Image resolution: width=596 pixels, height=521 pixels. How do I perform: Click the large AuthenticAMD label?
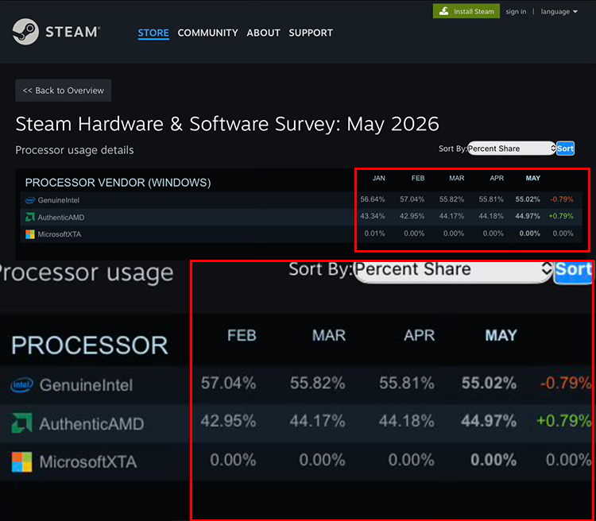click(x=91, y=424)
